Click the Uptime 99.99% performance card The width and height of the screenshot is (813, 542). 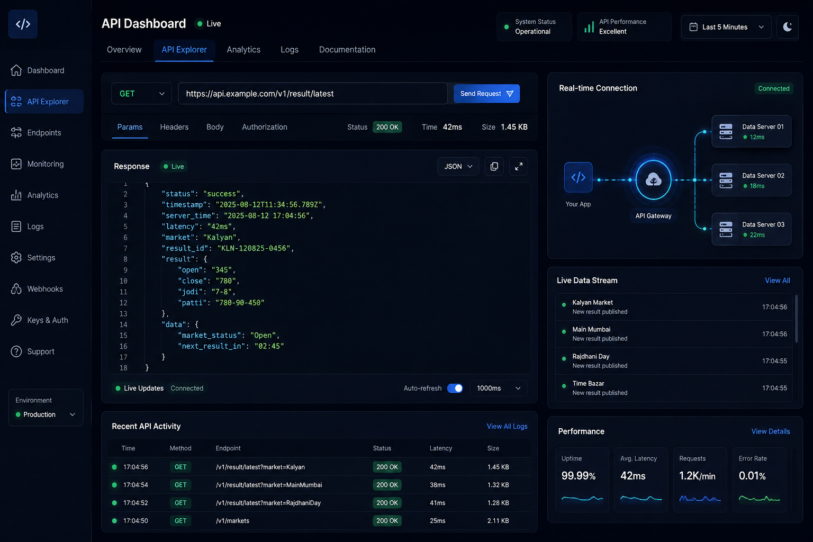582,480
